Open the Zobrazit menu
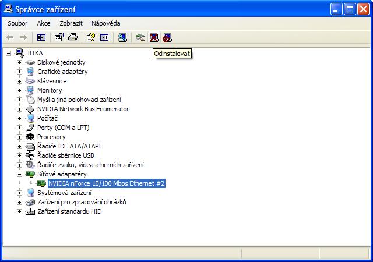The height and width of the screenshot is (262, 373). [x=71, y=23]
